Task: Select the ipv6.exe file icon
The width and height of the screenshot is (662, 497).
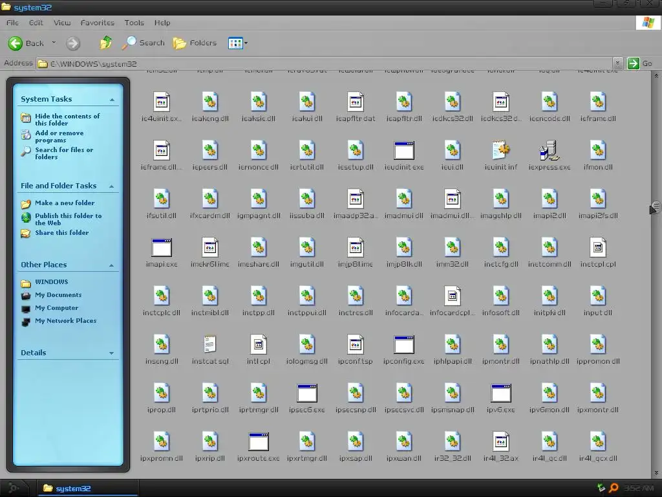Action: [501, 393]
